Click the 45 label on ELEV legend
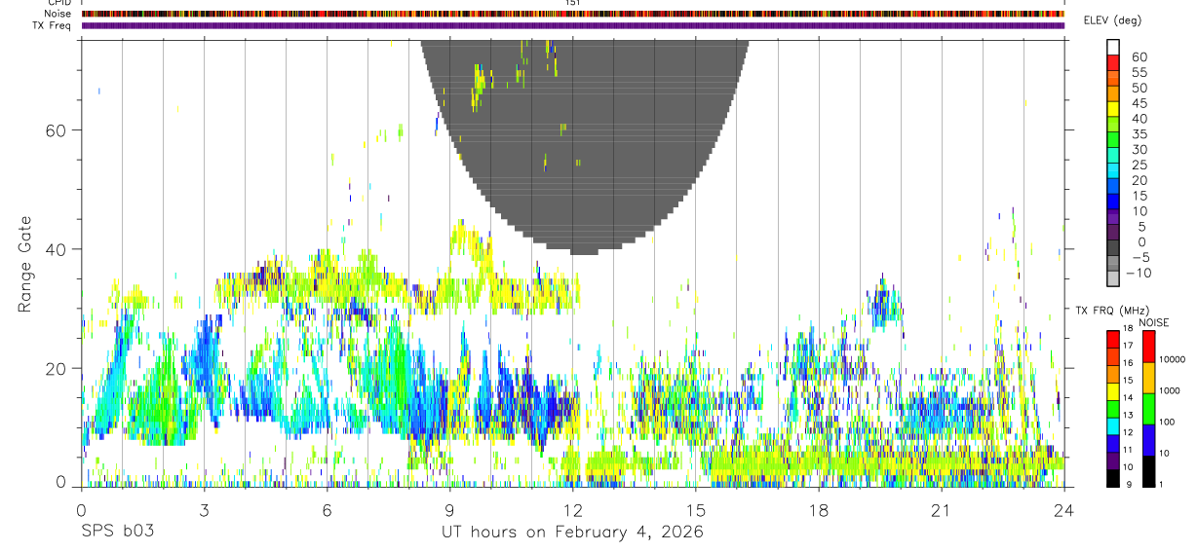This screenshot has width=1197, height=552. tap(1139, 103)
